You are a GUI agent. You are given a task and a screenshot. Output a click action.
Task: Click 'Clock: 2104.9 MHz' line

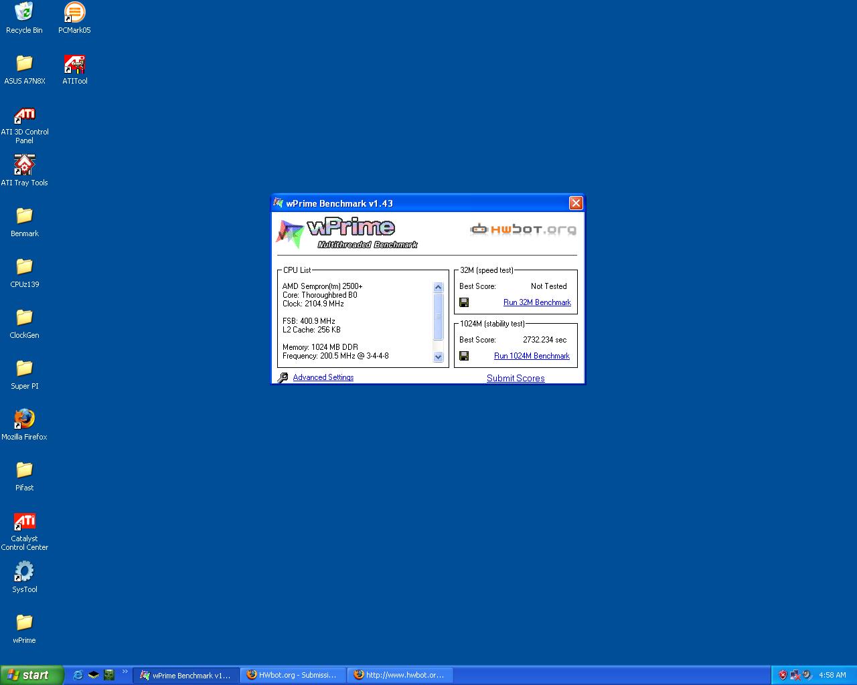tap(313, 304)
